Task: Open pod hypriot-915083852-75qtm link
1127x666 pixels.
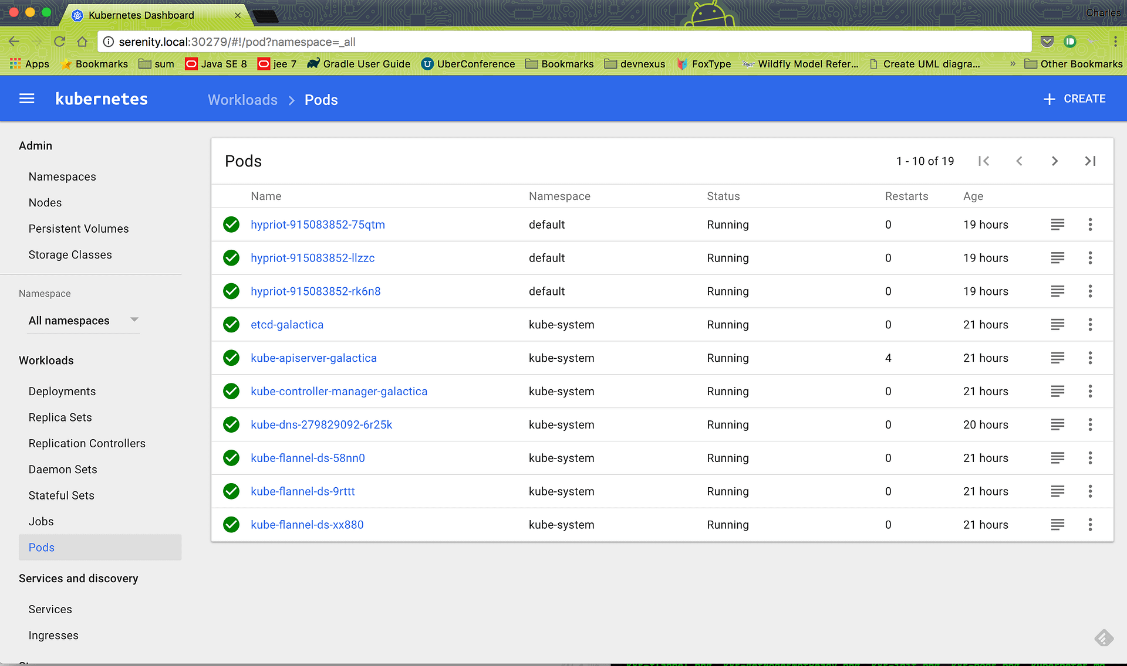Action: pos(318,225)
